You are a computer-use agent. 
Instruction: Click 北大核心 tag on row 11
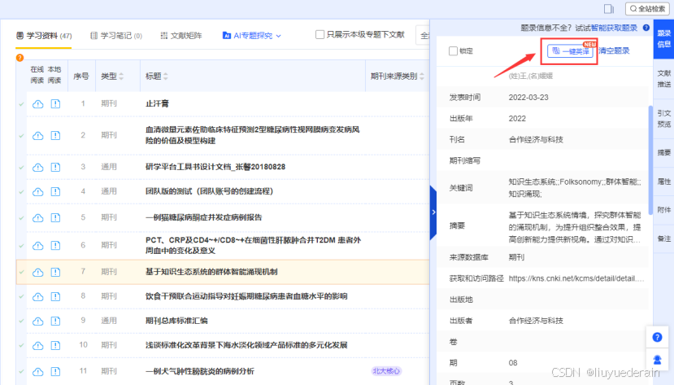[386, 371]
